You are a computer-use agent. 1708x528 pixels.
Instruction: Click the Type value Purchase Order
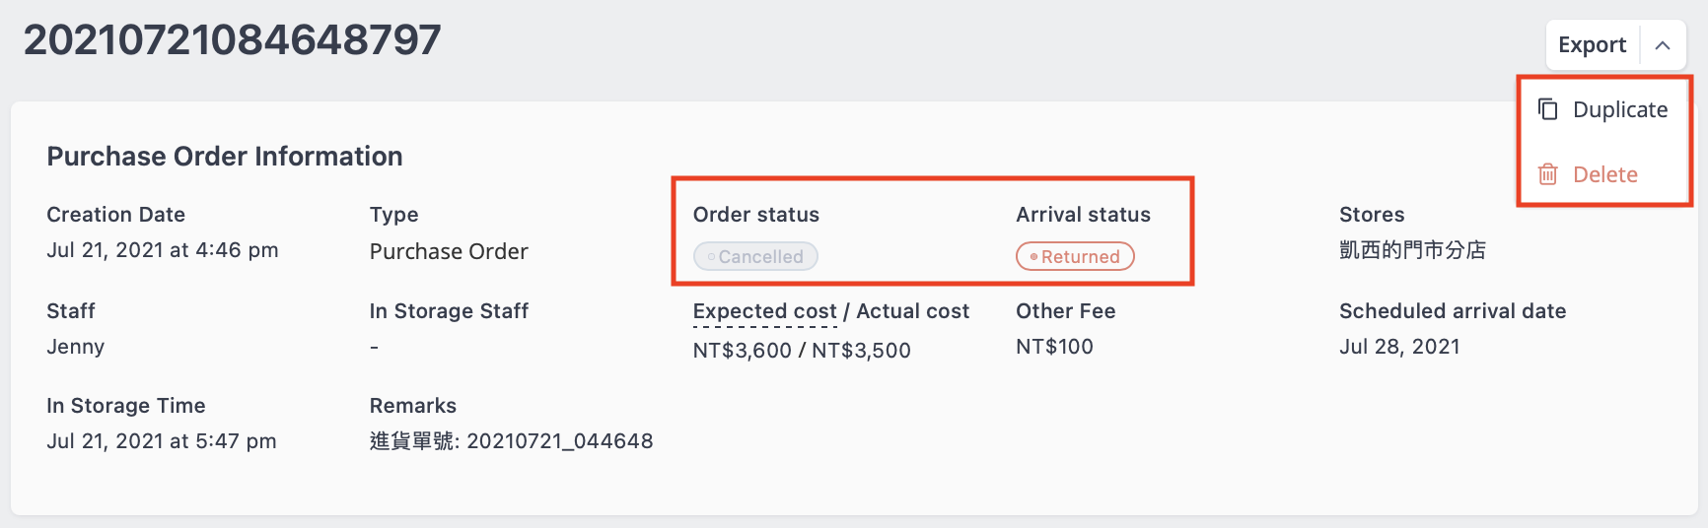(449, 252)
